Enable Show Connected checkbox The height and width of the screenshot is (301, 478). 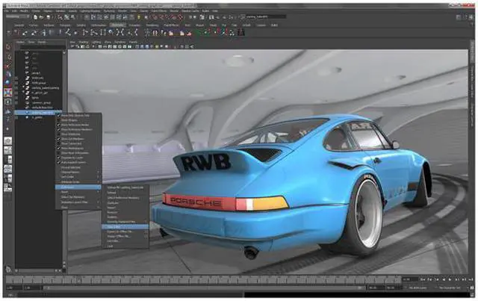[x=58, y=143]
